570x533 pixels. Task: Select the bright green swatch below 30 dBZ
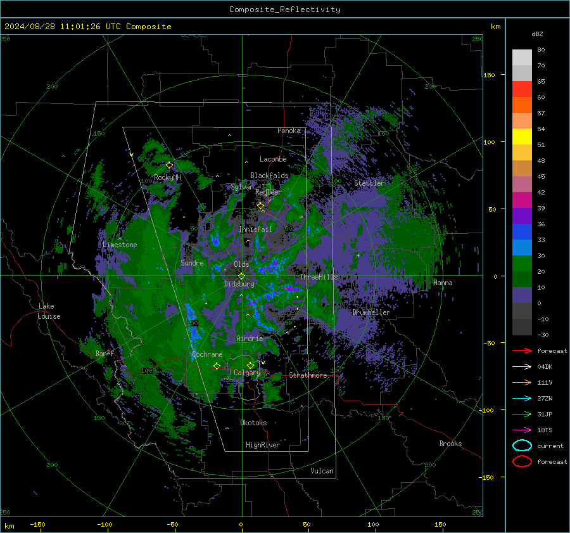click(x=522, y=264)
